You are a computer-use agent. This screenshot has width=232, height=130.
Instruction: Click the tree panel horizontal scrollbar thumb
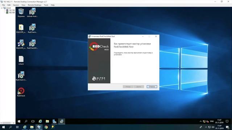(7, 123)
